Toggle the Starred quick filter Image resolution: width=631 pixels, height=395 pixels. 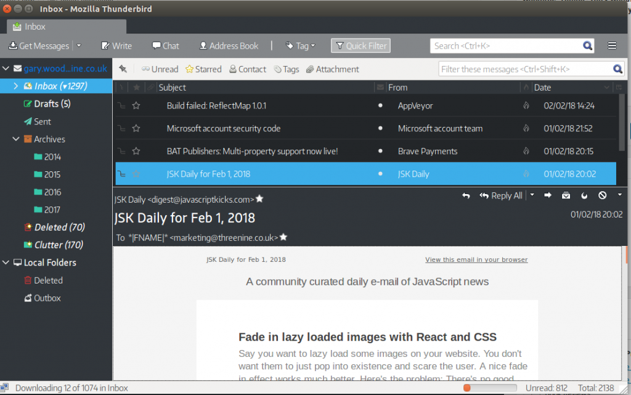(203, 69)
